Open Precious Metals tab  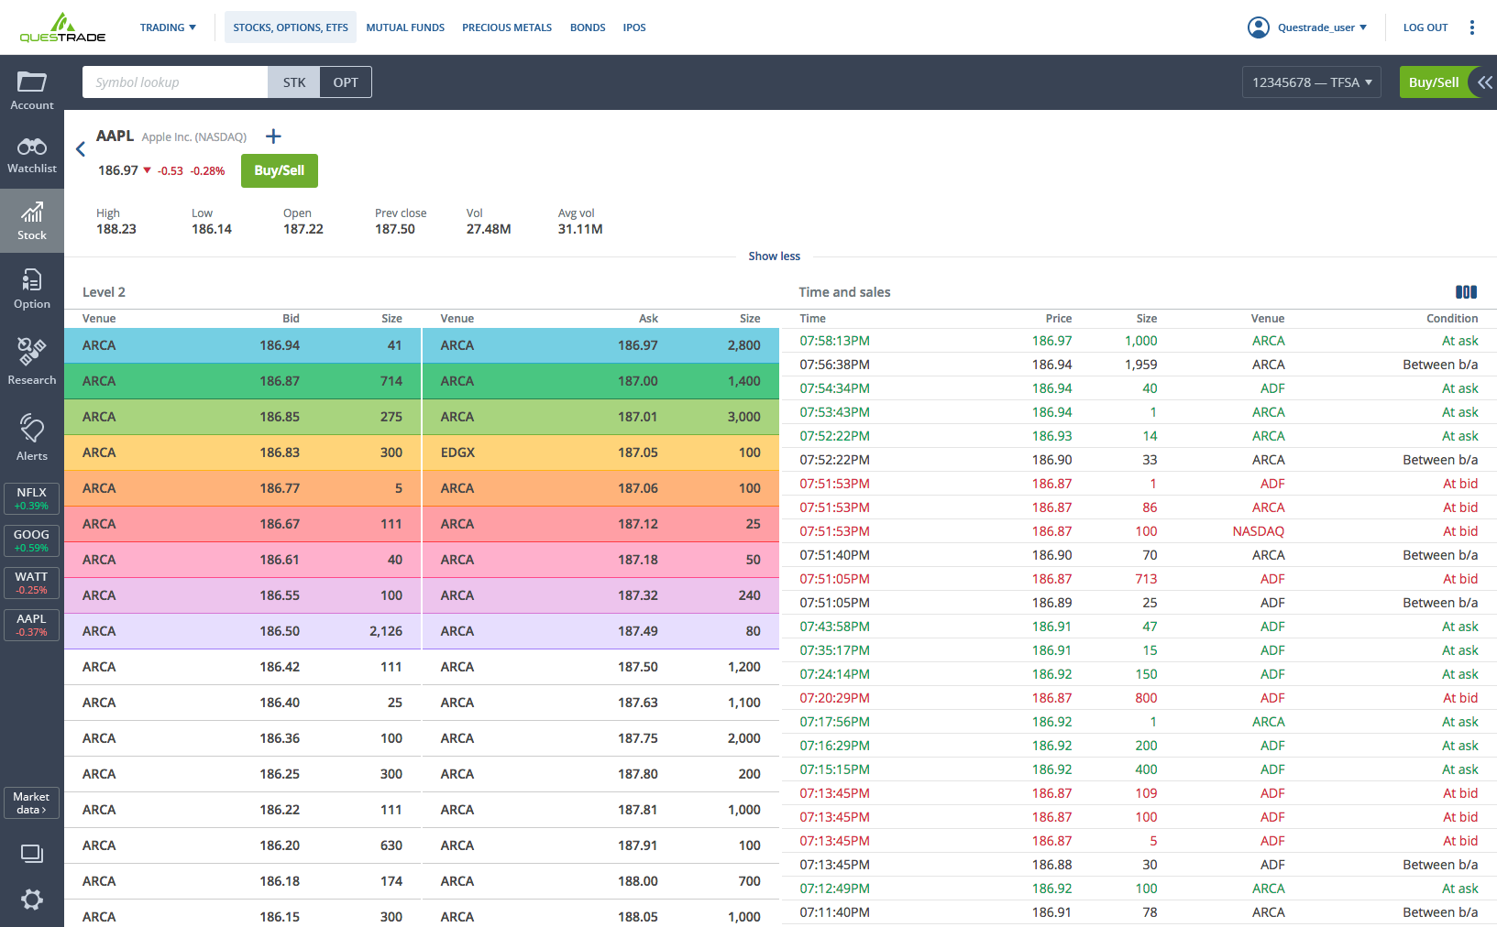click(x=507, y=27)
